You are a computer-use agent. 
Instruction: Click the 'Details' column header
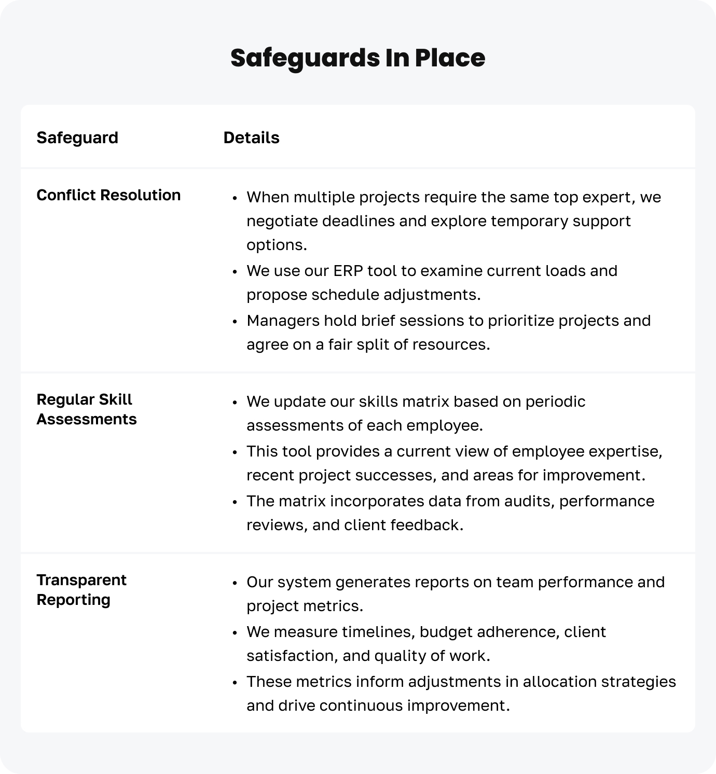pos(251,137)
